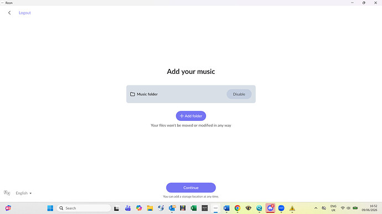The height and width of the screenshot is (214, 382).
Task: Minimize the Roon window
Action: click(352, 3)
